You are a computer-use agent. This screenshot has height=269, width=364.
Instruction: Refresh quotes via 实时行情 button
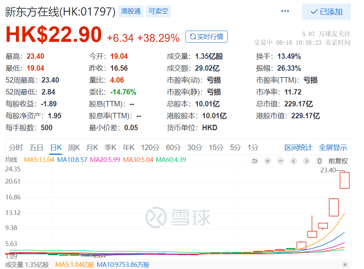point(206,37)
